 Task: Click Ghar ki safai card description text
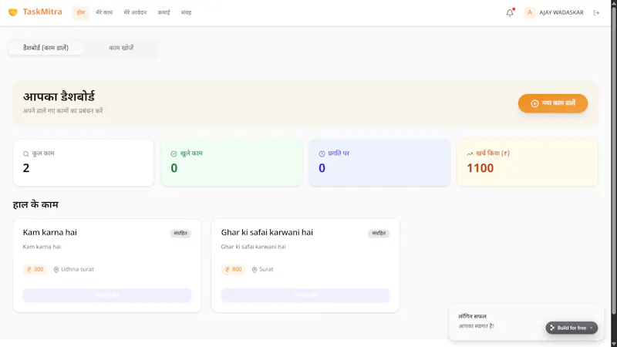pos(254,247)
